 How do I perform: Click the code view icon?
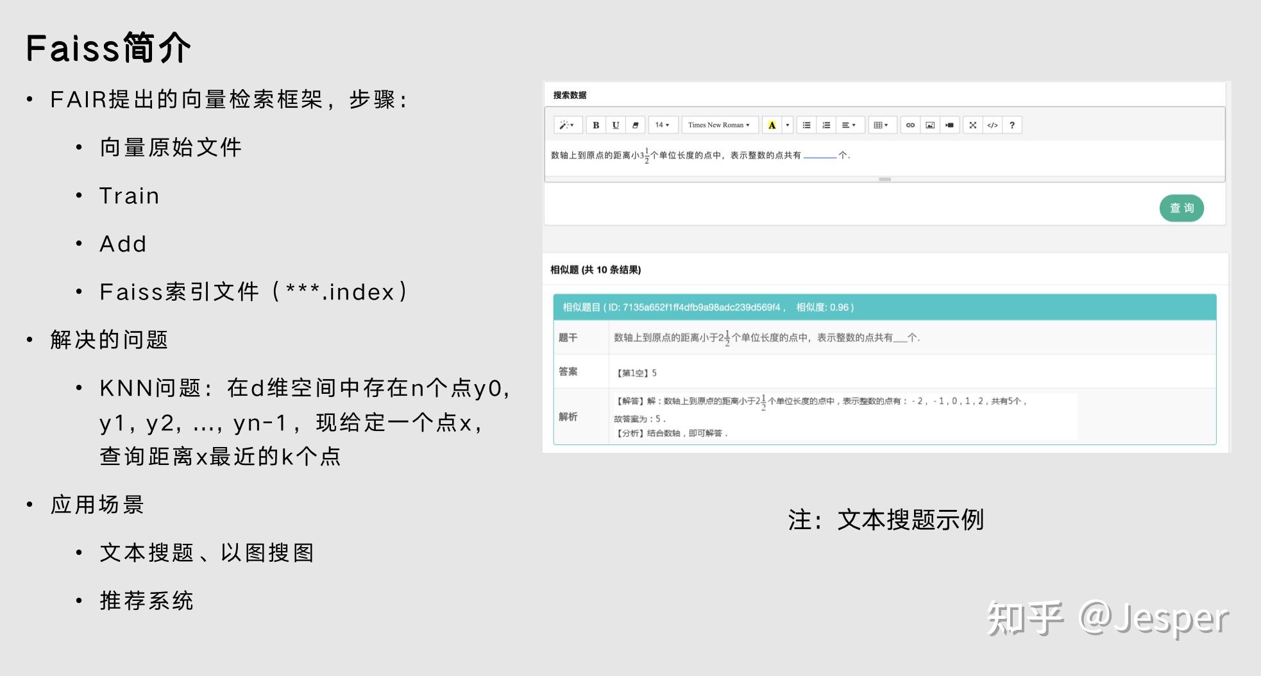(992, 125)
